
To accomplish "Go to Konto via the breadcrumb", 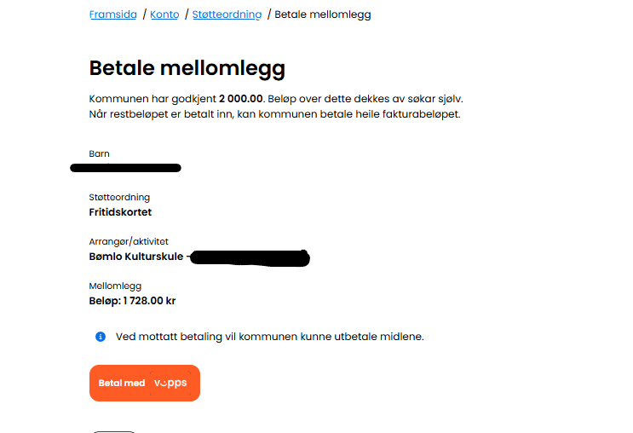I will (x=164, y=14).
